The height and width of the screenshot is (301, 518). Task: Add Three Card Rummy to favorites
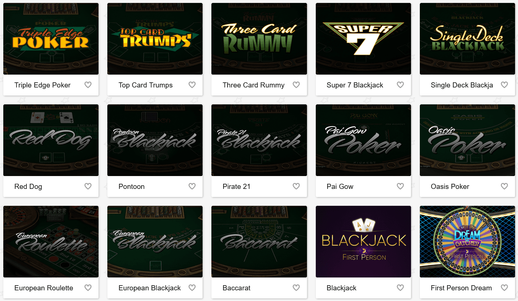click(x=296, y=85)
